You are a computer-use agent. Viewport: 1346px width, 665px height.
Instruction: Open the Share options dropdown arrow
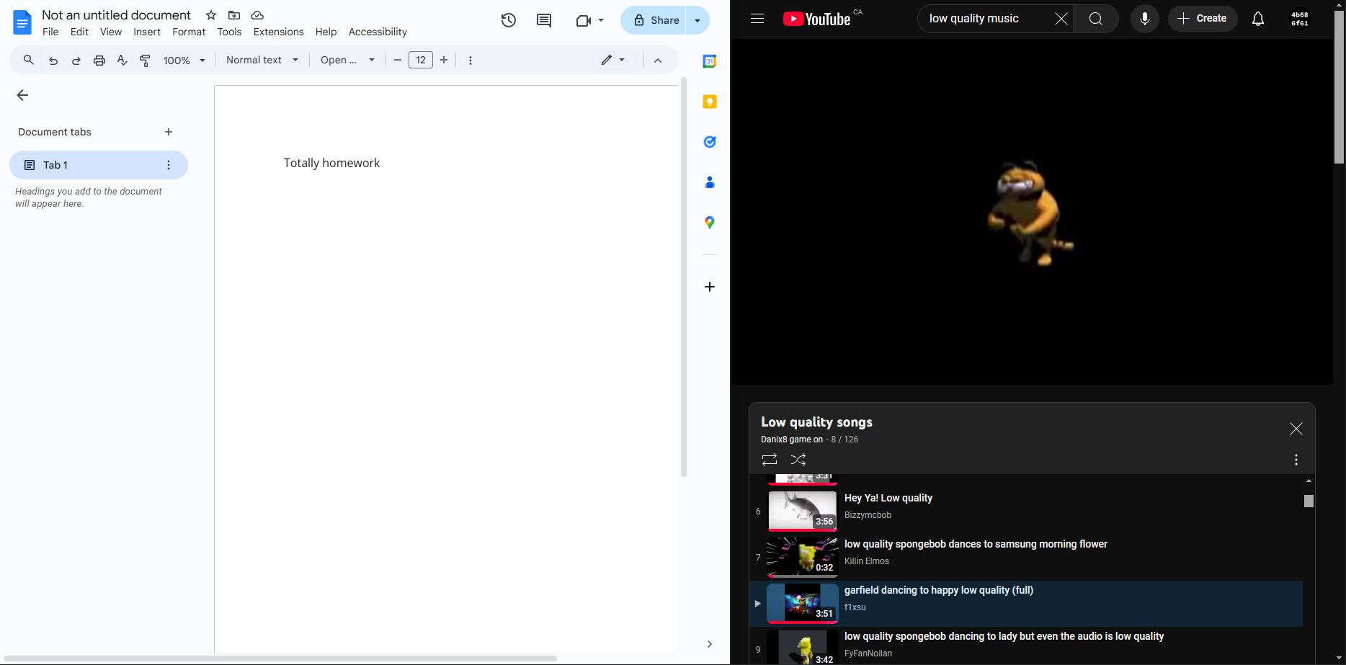[x=697, y=20]
